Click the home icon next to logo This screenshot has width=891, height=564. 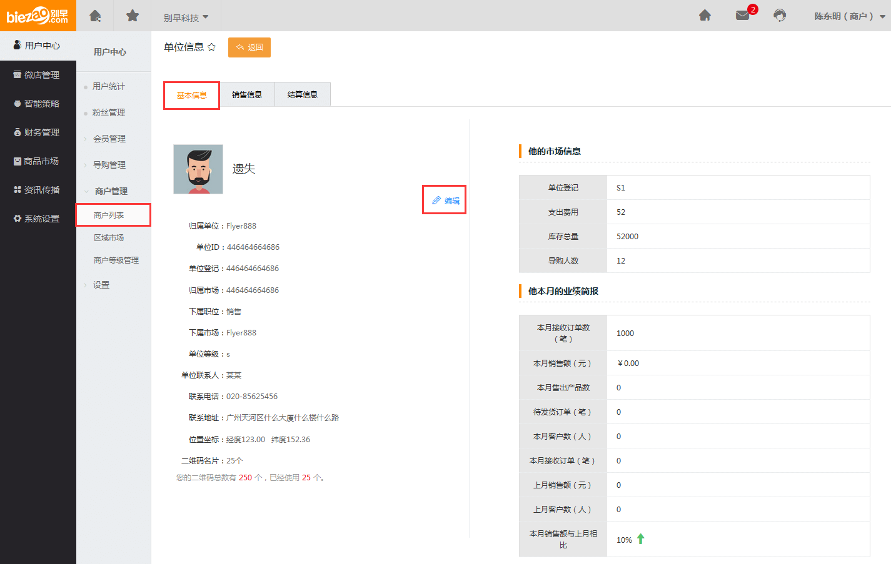click(x=95, y=16)
